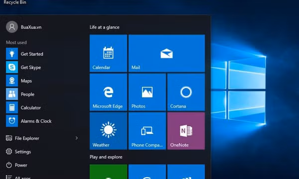Open the Calendar tile

click(x=108, y=53)
